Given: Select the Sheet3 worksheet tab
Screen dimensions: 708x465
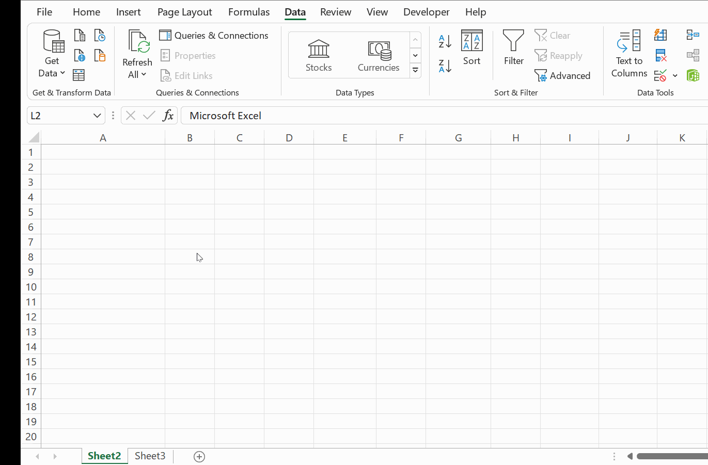Looking at the screenshot, I should [x=150, y=456].
